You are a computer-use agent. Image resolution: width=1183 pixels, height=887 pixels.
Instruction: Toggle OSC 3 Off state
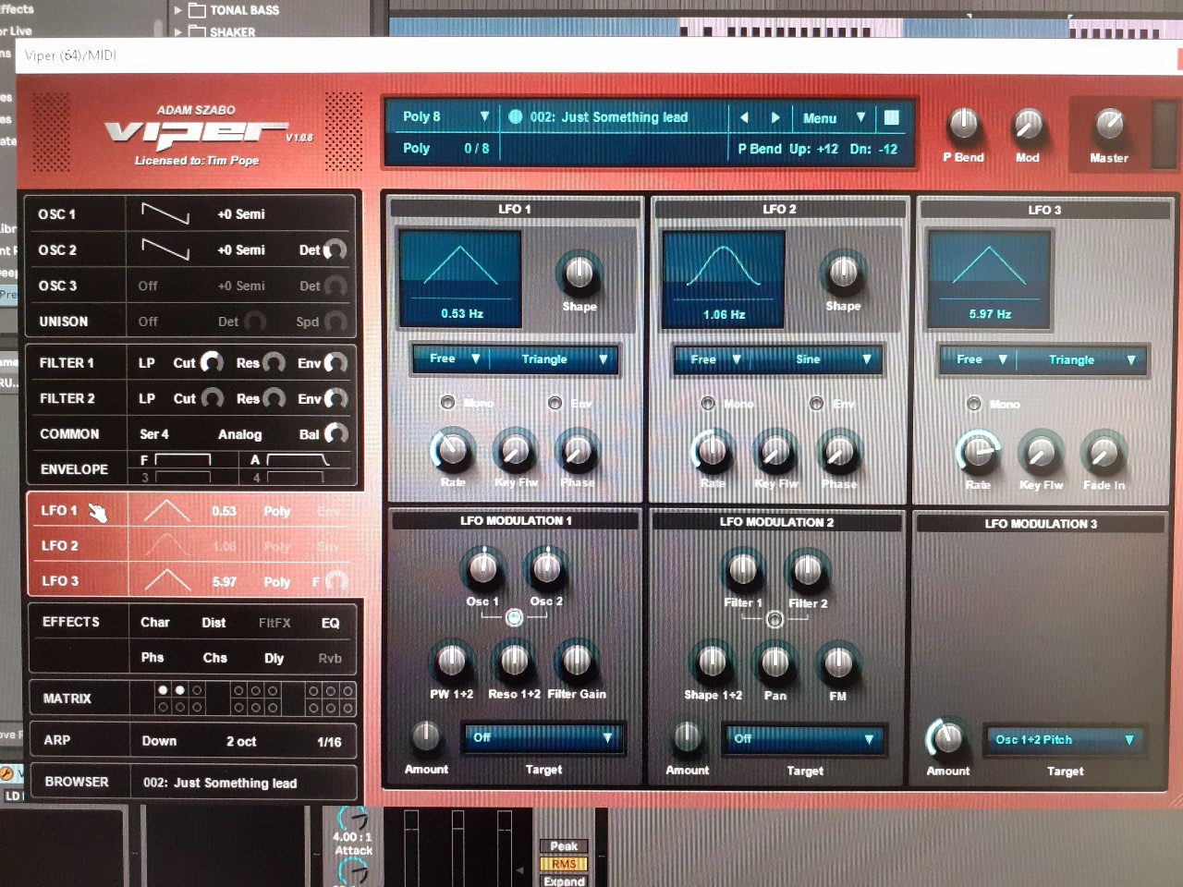tap(148, 286)
